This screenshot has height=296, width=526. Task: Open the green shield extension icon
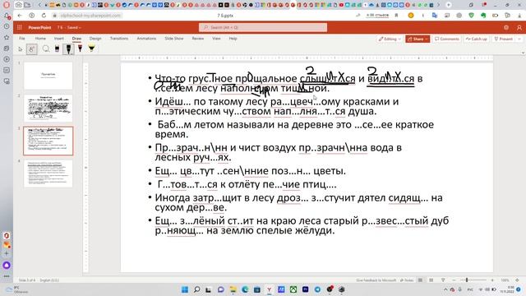click(471, 16)
